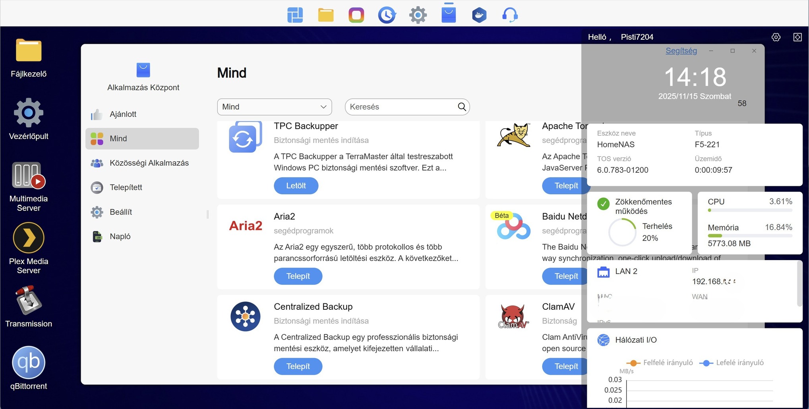
Task: Select Mind in the sidebar
Action: pos(142,139)
